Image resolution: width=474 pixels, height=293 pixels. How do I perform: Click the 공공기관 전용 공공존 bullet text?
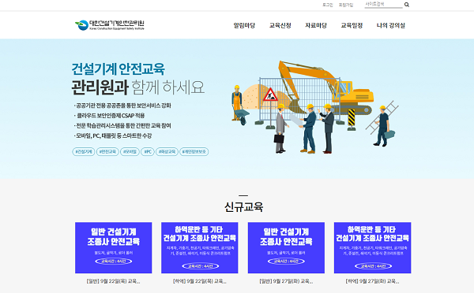pyautogui.click(x=122, y=106)
